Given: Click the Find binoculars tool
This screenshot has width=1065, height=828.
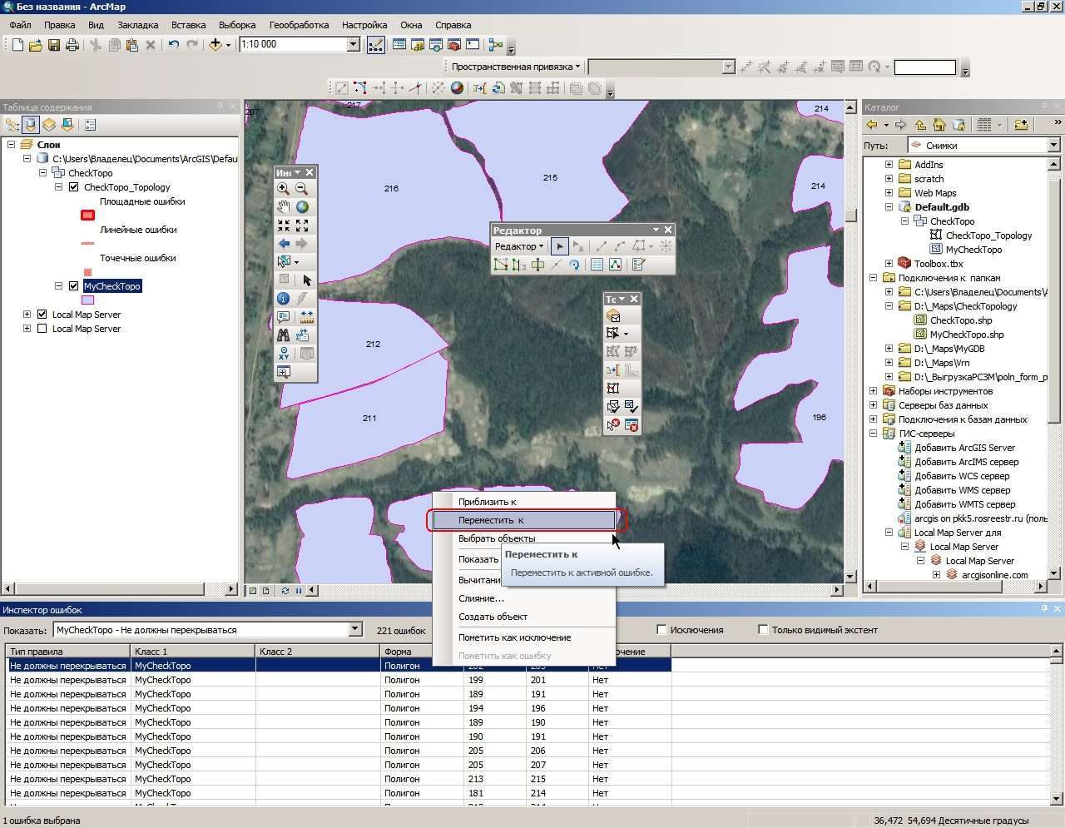Looking at the screenshot, I should pyautogui.click(x=284, y=335).
